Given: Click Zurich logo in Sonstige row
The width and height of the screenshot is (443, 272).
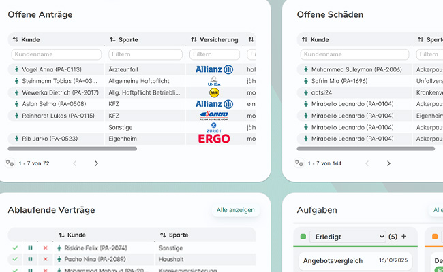Looking at the screenshot, I should pos(214,127).
